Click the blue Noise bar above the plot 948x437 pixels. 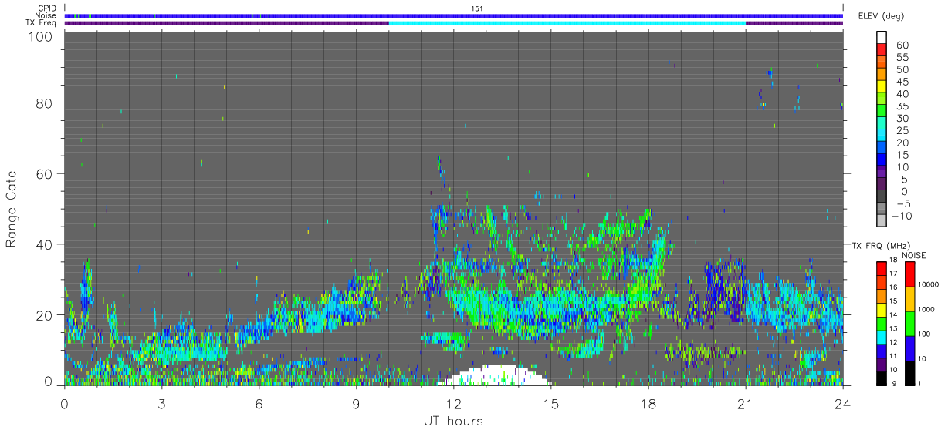[454, 15]
